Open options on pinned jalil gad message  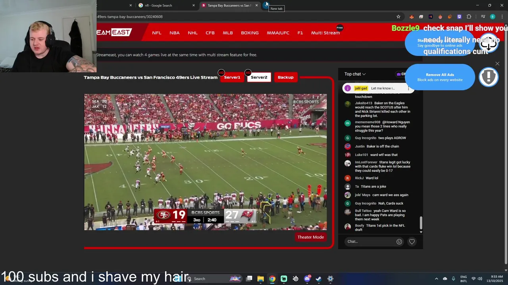coord(408,88)
